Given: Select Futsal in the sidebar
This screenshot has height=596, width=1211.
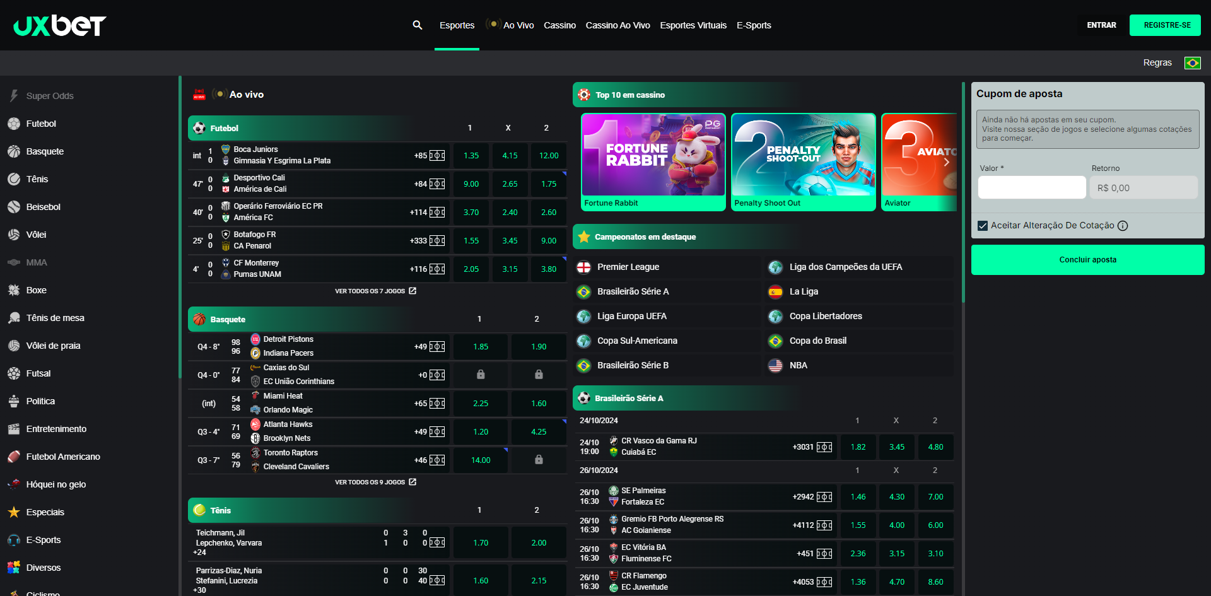Looking at the screenshot, I should click(x=38, y=373).
